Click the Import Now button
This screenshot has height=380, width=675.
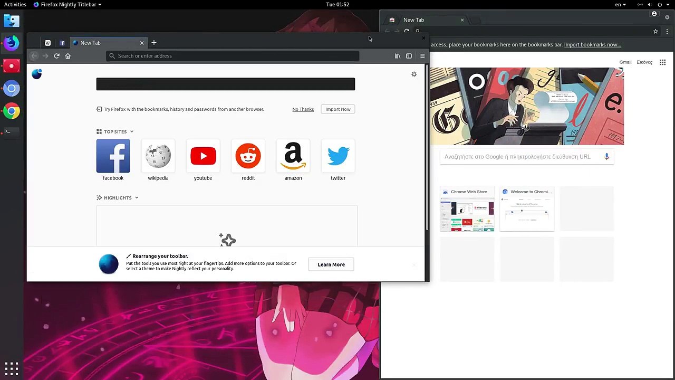point(337,109)
